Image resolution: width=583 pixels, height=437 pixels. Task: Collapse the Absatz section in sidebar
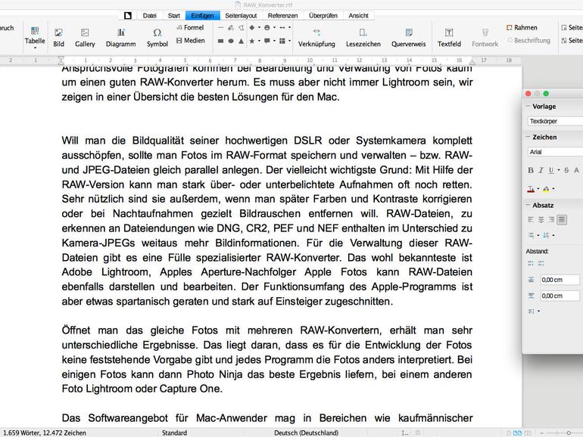[528, 205]
